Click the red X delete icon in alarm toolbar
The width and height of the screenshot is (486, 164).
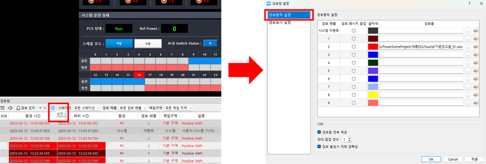tap(45, 108)
